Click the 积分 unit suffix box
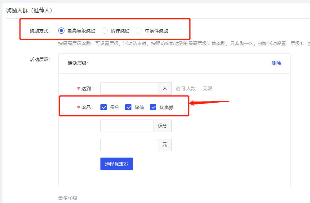Image resolution: width=310 pixels, height=203 pixels. pyautogui.click(x=162, y=126)
